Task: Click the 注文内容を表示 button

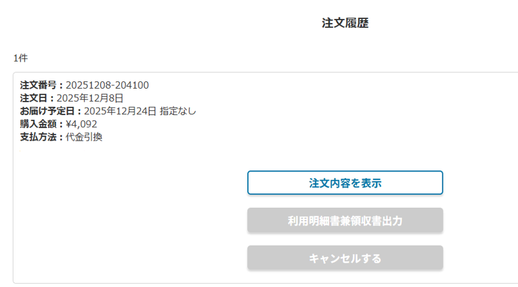Action: tap(345, 183)
